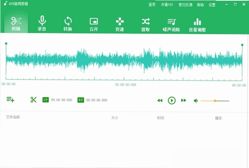Viewport: 249px width, 168px height.
Task: Open the 变速 speed change tab
Action: (120, 24)
